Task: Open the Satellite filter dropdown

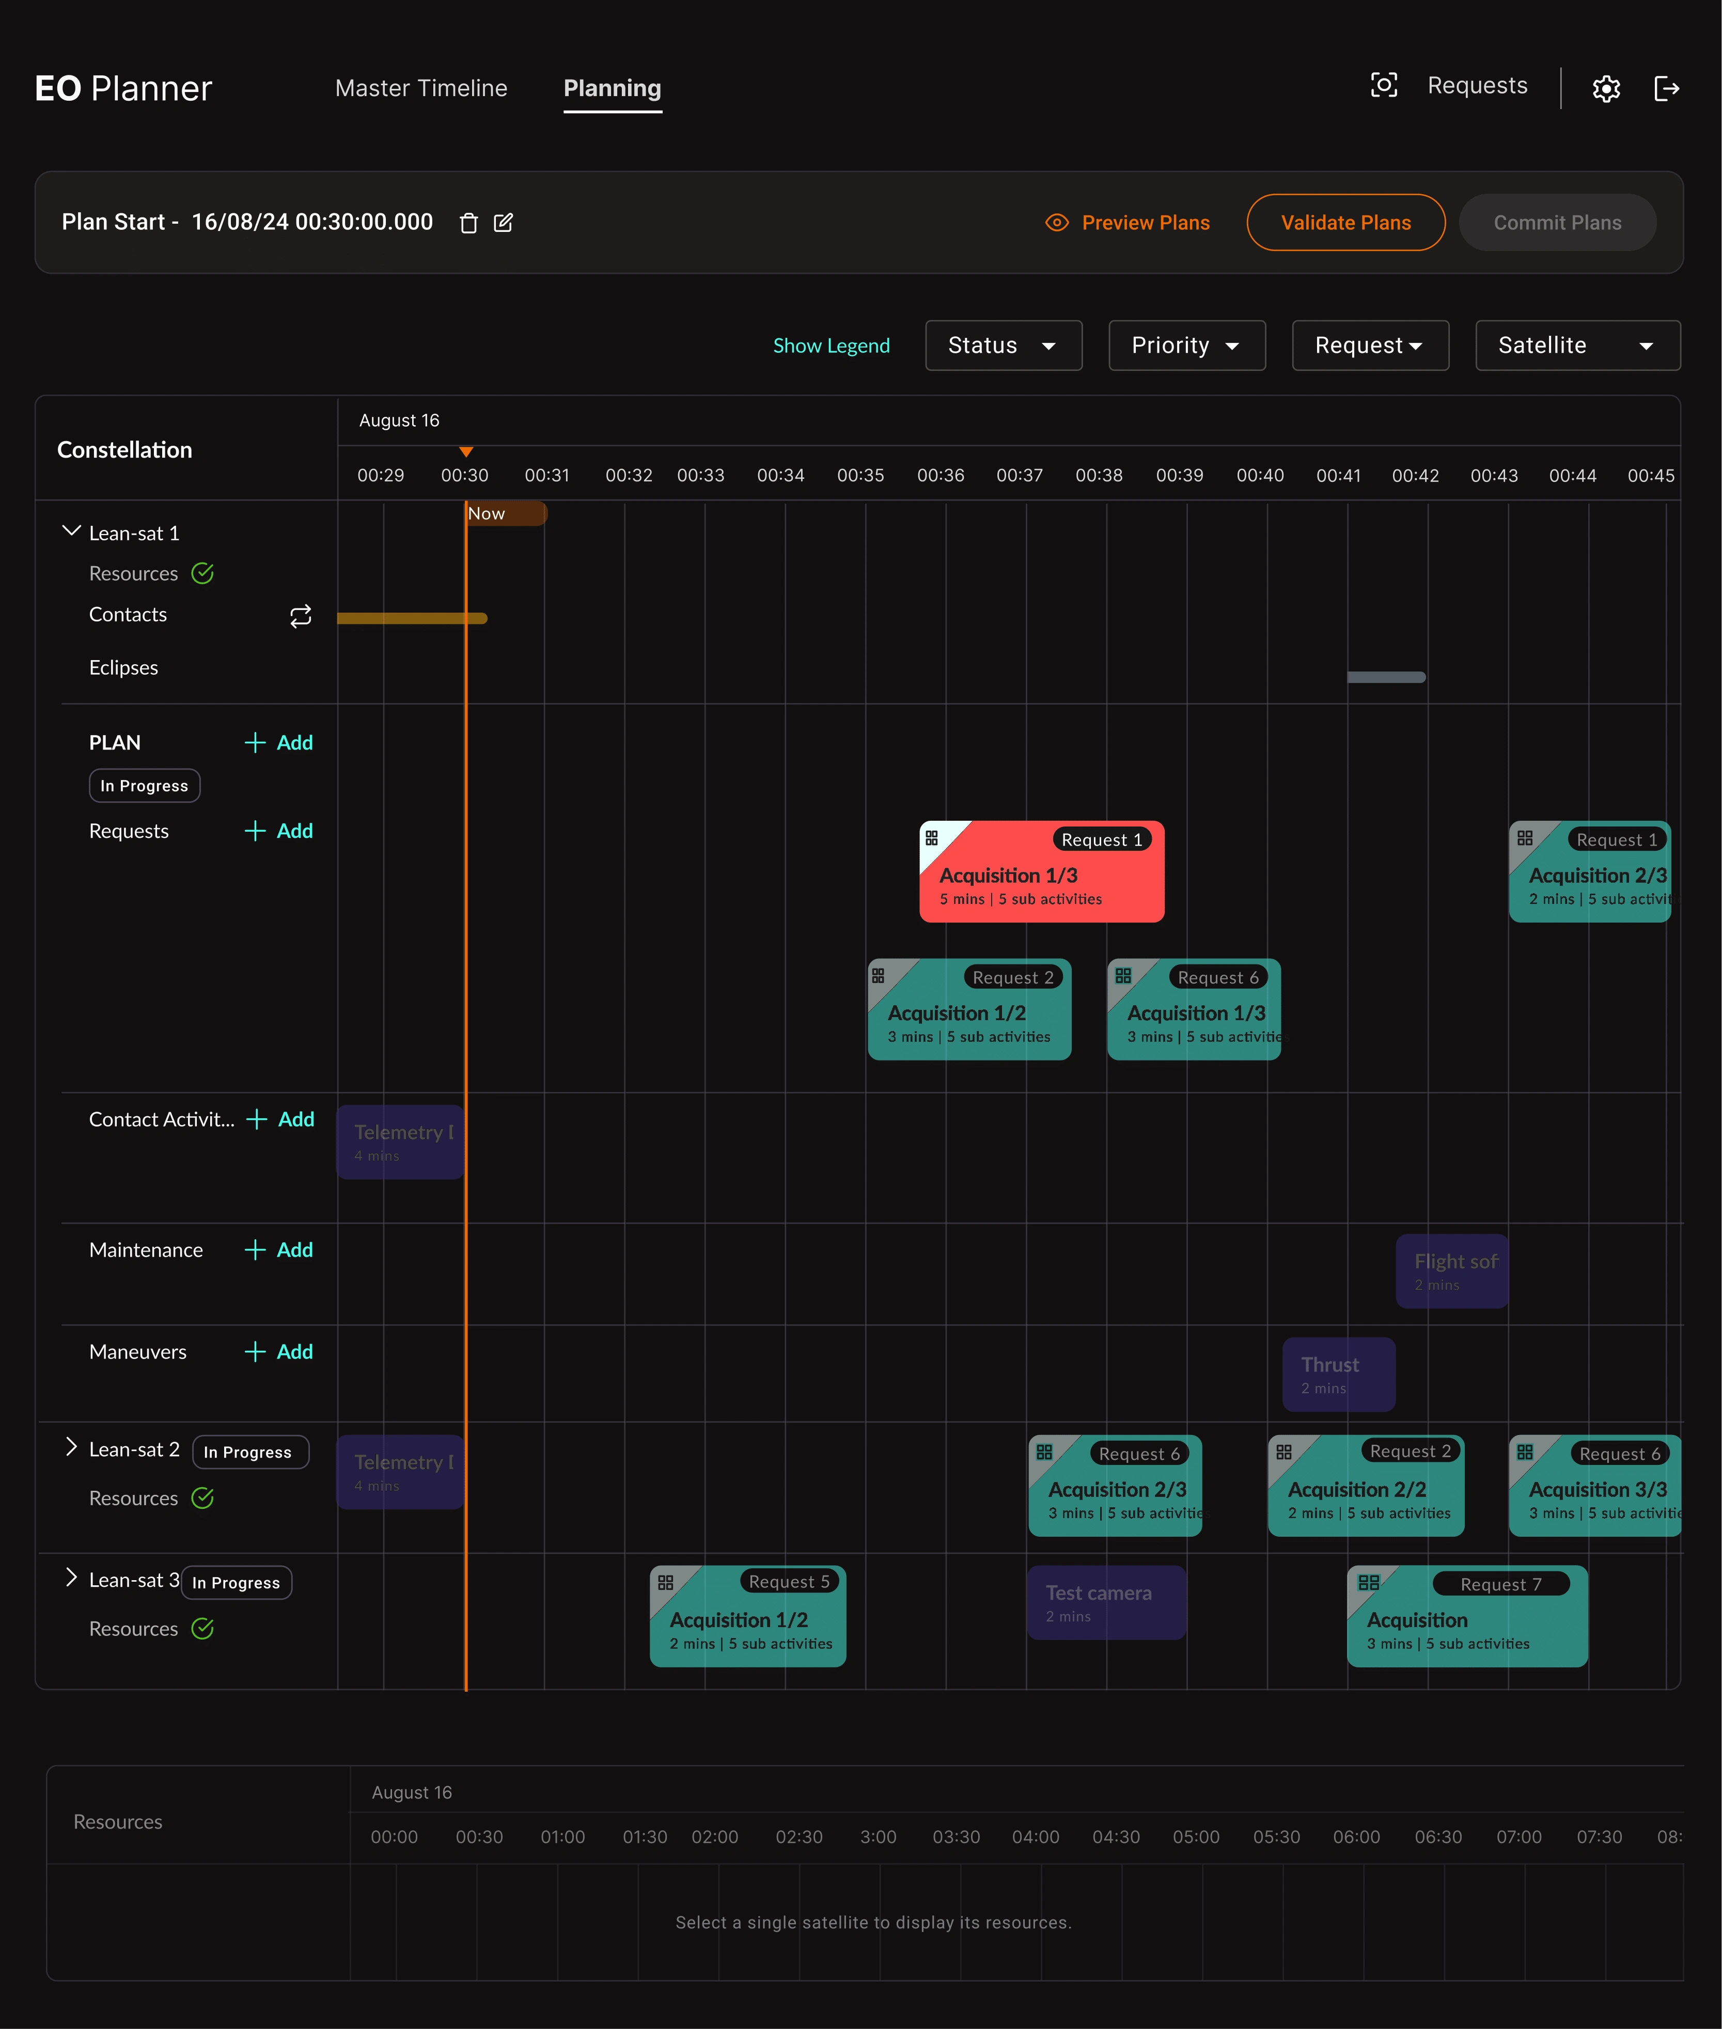Action: tap(1577, 346)
